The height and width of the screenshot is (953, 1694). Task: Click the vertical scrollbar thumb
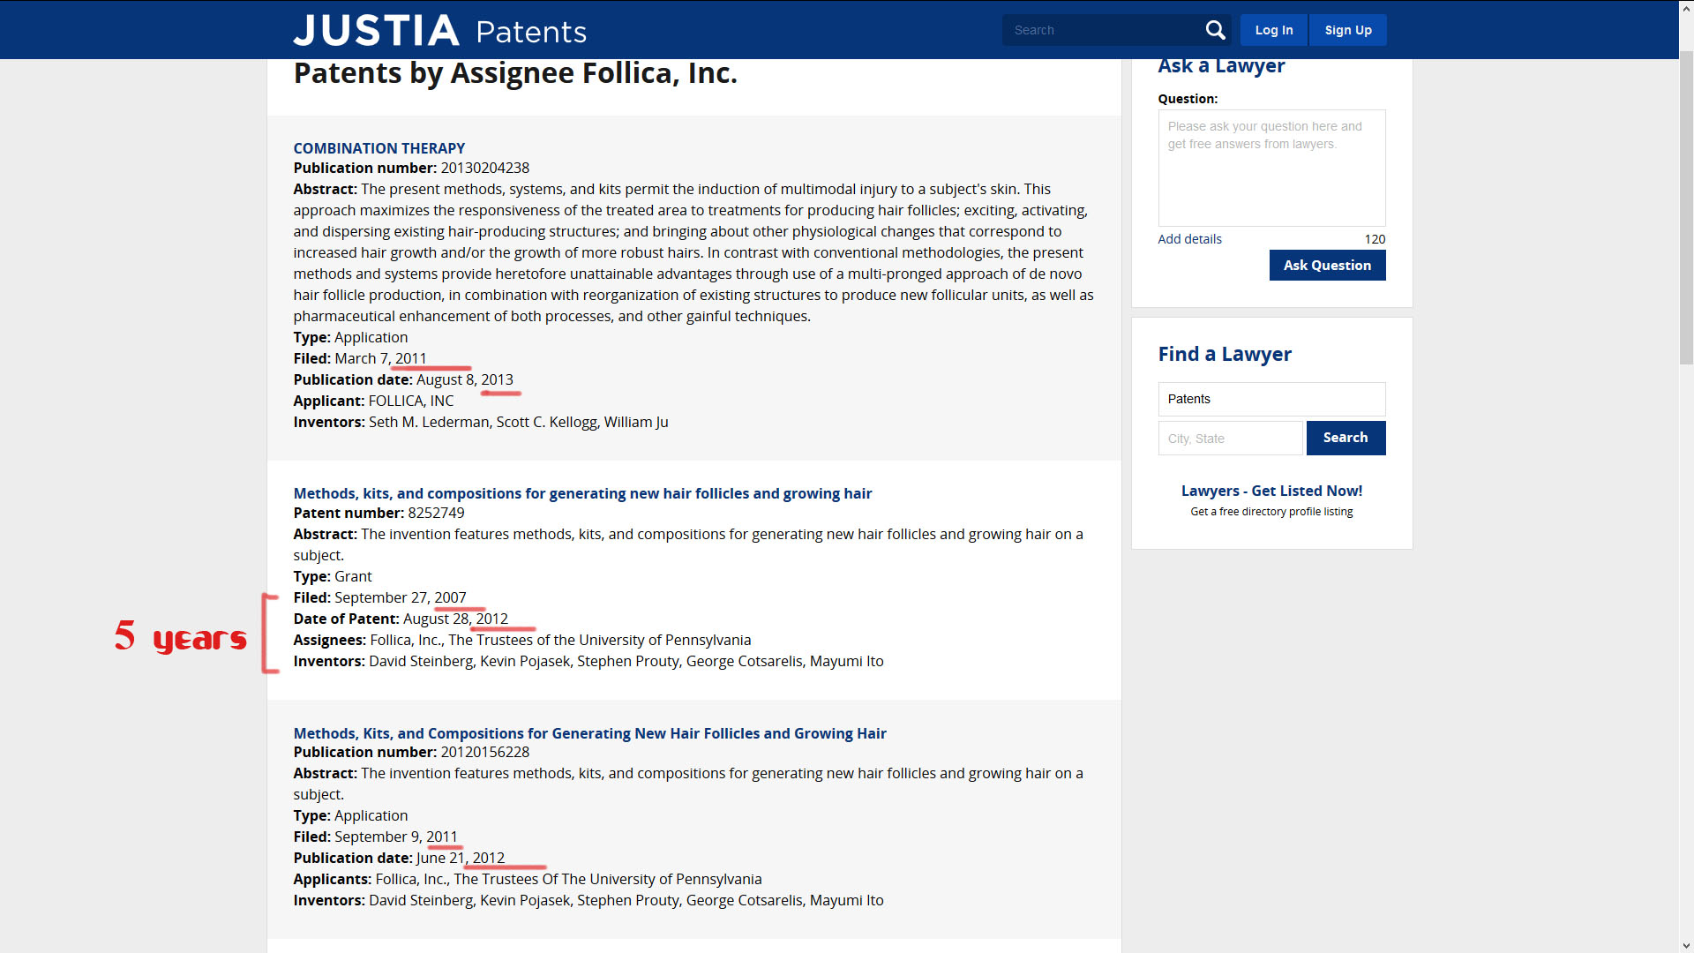click(x=1686, y=207)
